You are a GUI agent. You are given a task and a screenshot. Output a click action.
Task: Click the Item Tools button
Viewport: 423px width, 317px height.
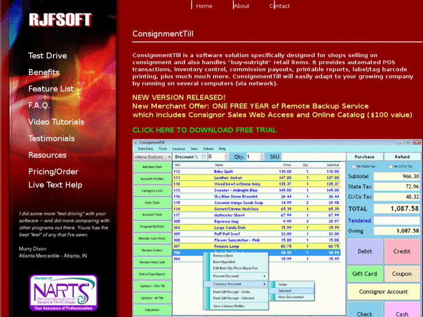pos(152,202)
